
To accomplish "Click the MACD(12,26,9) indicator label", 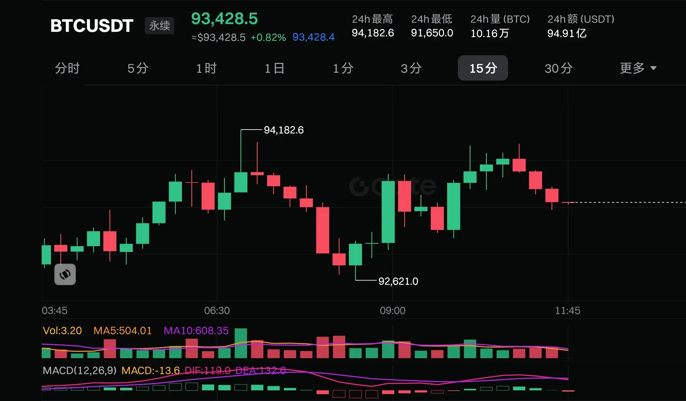I will click(x=79, y=370).
